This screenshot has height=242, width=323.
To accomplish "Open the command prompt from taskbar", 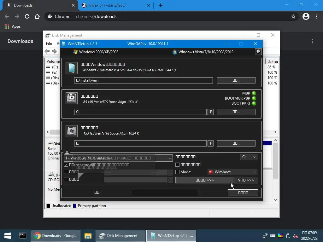I will 23,236.
